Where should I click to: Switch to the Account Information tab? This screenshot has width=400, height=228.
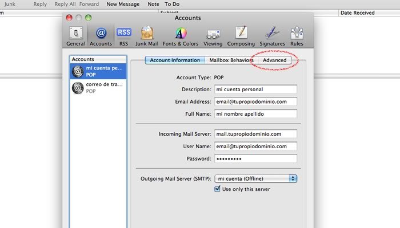point(175,60)
